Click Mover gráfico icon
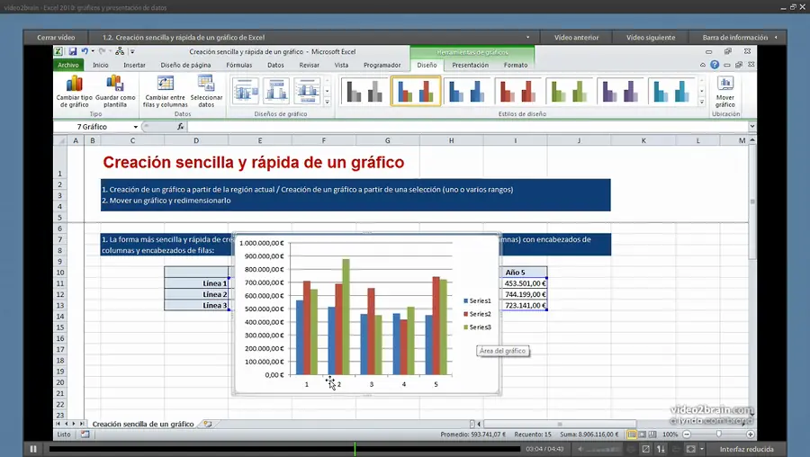810x457 pixels. [725, 83]
